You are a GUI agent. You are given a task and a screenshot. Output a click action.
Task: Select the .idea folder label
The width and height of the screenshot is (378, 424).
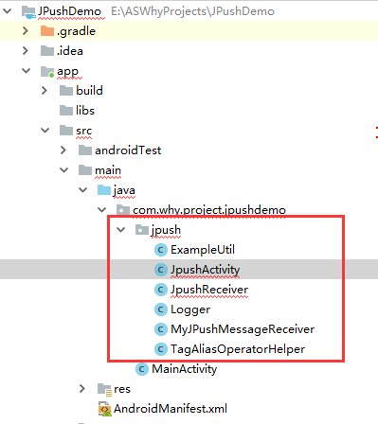pyautogui.click(x=70, y=51)
